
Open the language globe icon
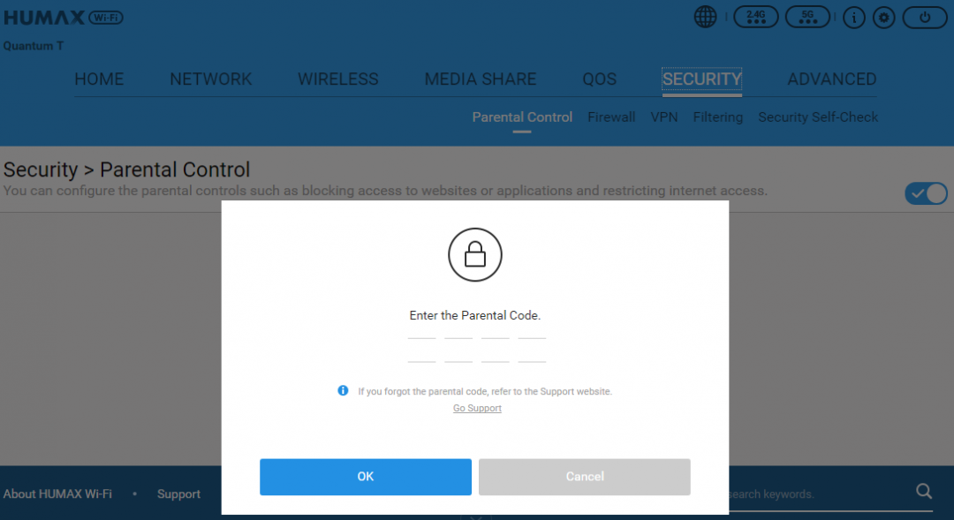[705, 17]
